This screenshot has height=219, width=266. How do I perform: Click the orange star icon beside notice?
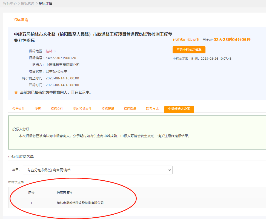click(x=16, y=92)
